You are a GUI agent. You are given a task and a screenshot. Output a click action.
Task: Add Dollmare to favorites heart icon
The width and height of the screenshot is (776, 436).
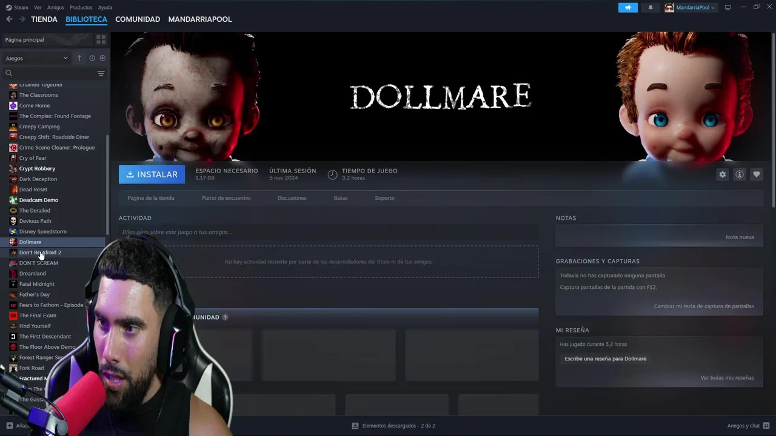pyautogui.click(x=756, y=174)
